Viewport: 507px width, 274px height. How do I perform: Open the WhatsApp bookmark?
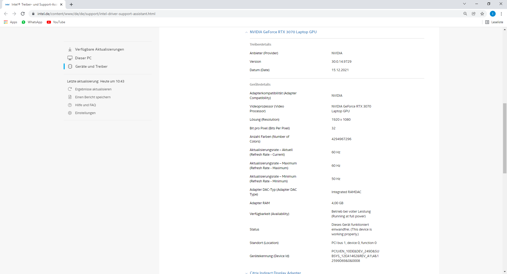[32, 22]
